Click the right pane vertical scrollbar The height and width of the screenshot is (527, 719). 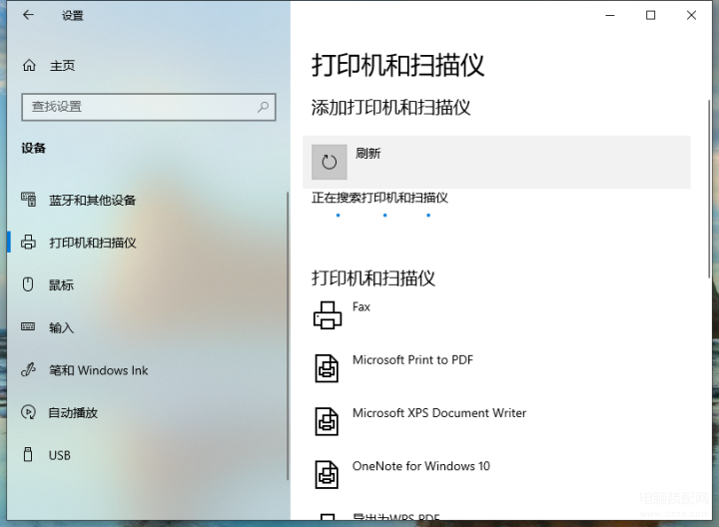709,188
